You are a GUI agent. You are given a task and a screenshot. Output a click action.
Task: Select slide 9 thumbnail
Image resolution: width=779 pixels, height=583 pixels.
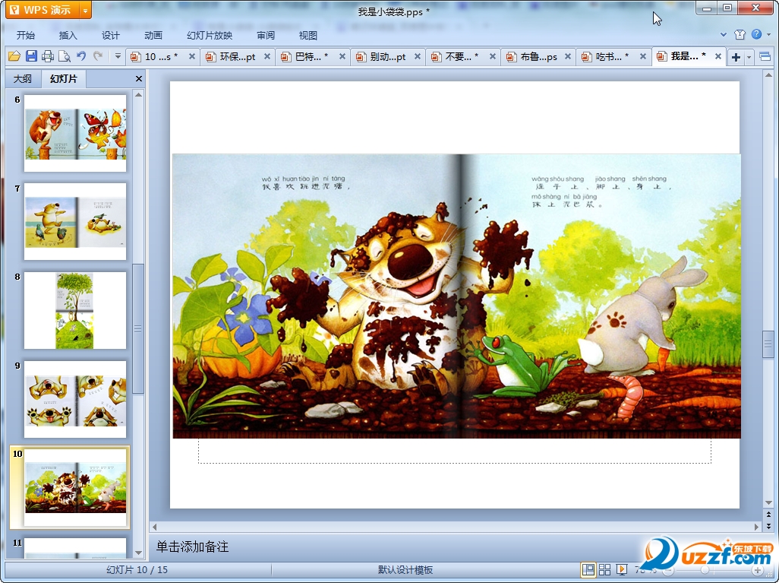[75, 399]
